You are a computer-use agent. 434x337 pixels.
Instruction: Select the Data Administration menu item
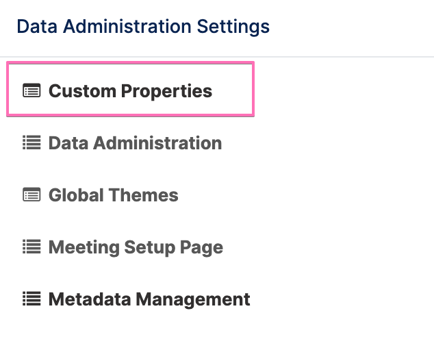(135, 143)
